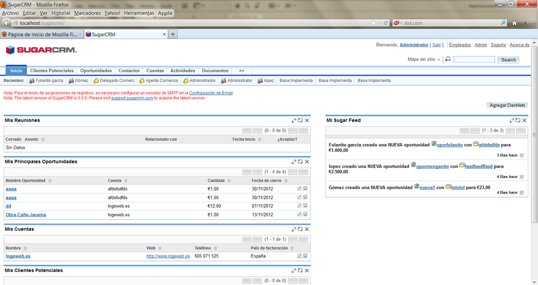
Task: Refresh the Mis Reuniones dashlet
Action: pyautogui.click(x=300, y=120)
